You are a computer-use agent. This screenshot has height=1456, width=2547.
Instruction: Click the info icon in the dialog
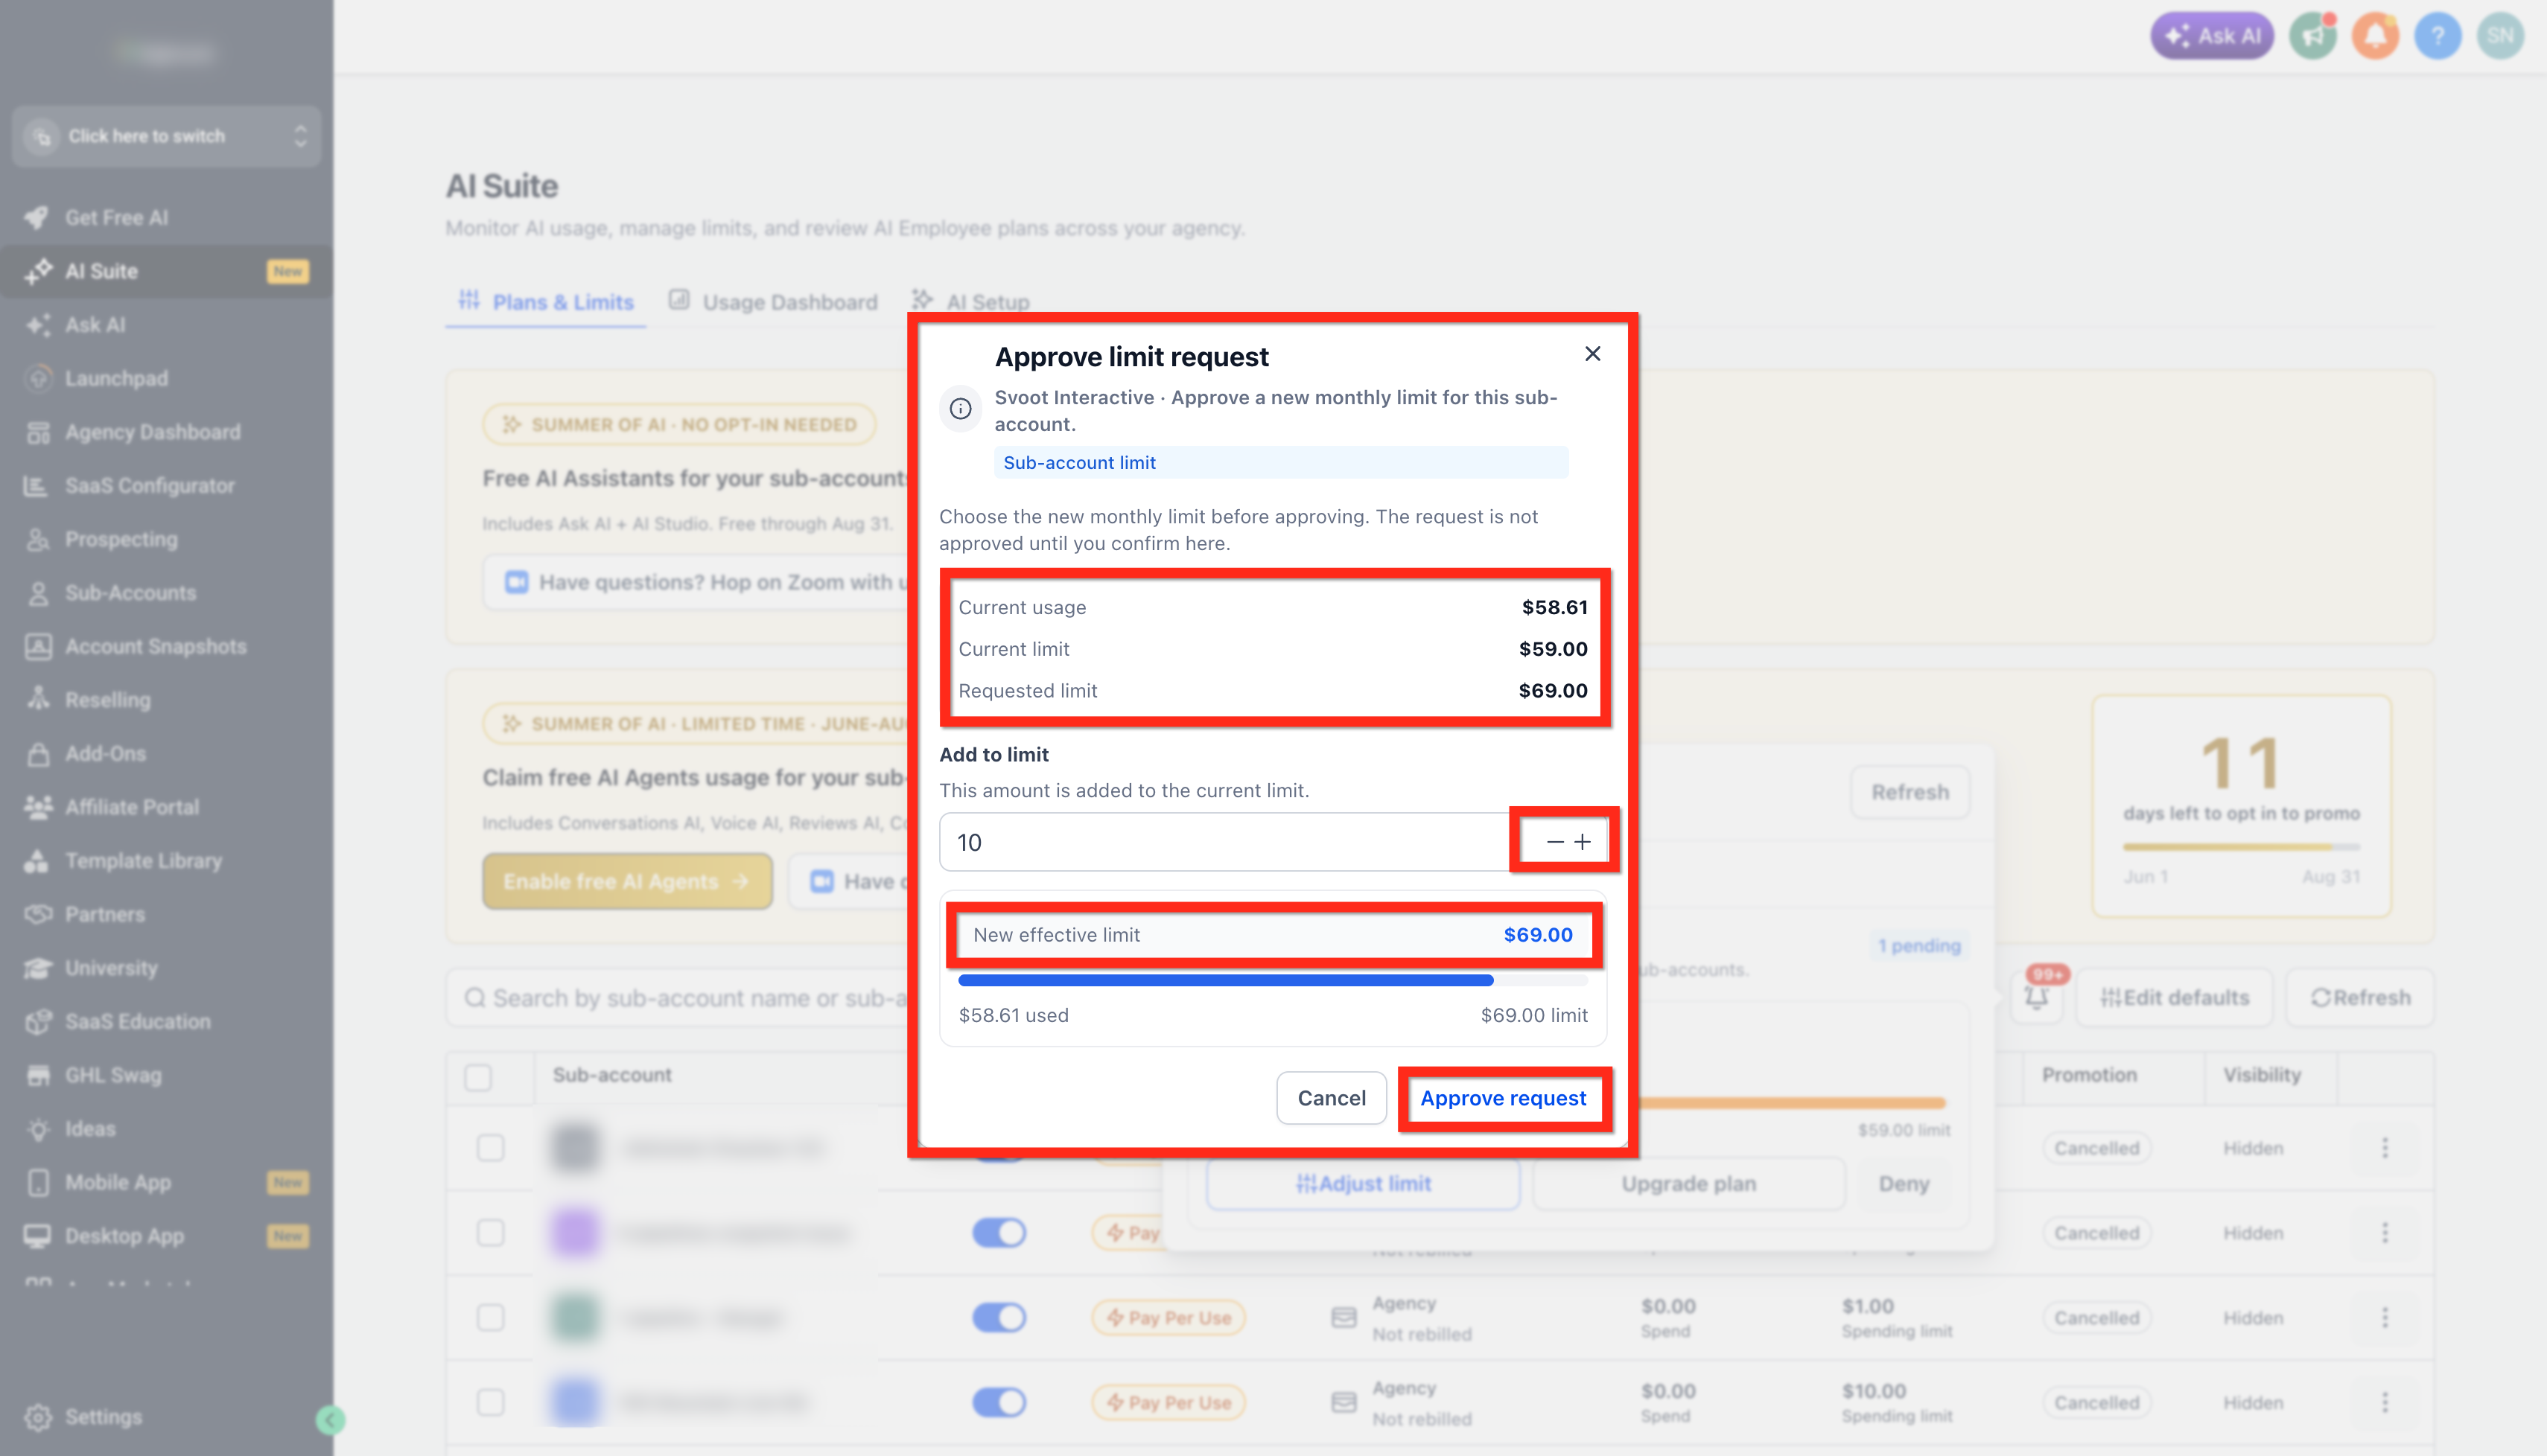pyautogui.click(x=959, y=409)
